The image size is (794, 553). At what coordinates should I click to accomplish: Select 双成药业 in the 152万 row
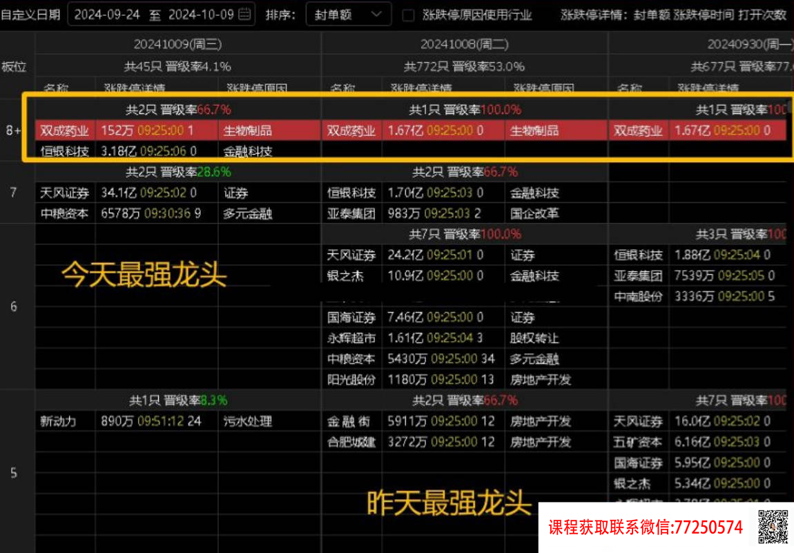pyautogui.click(x=65, y=130)
